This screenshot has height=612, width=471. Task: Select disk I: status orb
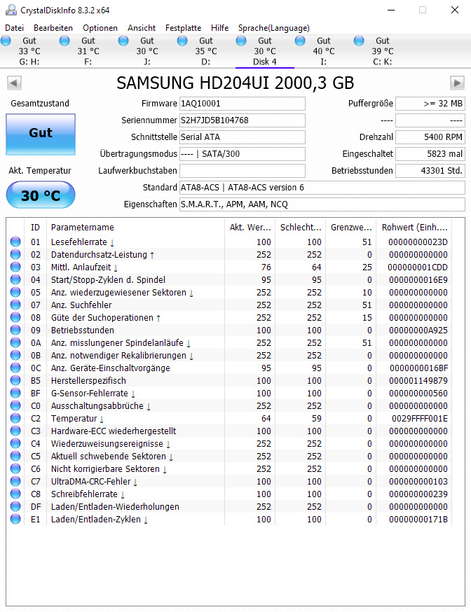click(x=300, y=41)
